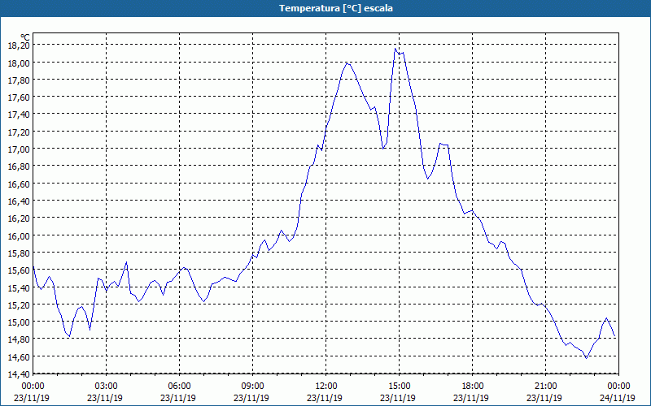Select the 18,00 y-axis label
The width and height of the screenshot is (651, 406).
coord(19,63)
